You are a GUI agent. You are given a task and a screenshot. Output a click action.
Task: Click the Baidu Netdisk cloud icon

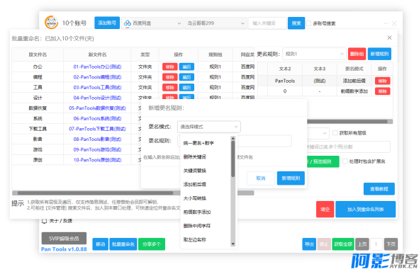[128, 23]
